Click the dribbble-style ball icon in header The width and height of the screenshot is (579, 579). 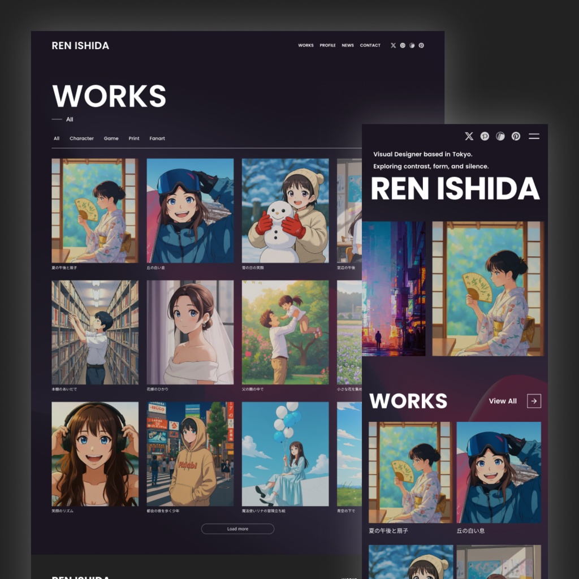[412, 45]
